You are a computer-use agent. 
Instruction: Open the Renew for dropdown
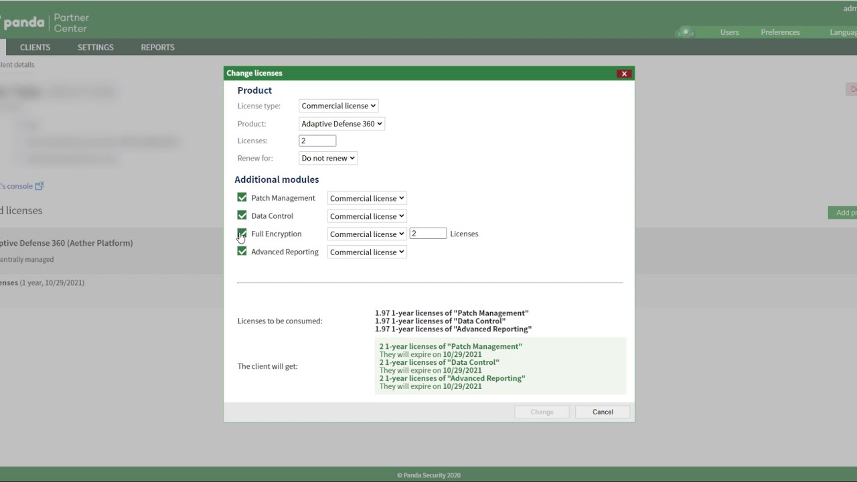328,158
